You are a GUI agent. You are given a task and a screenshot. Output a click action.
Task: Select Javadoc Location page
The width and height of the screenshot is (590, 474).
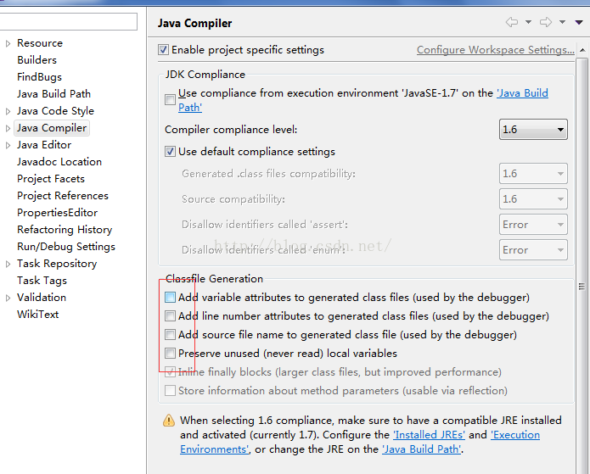point(59,162)
